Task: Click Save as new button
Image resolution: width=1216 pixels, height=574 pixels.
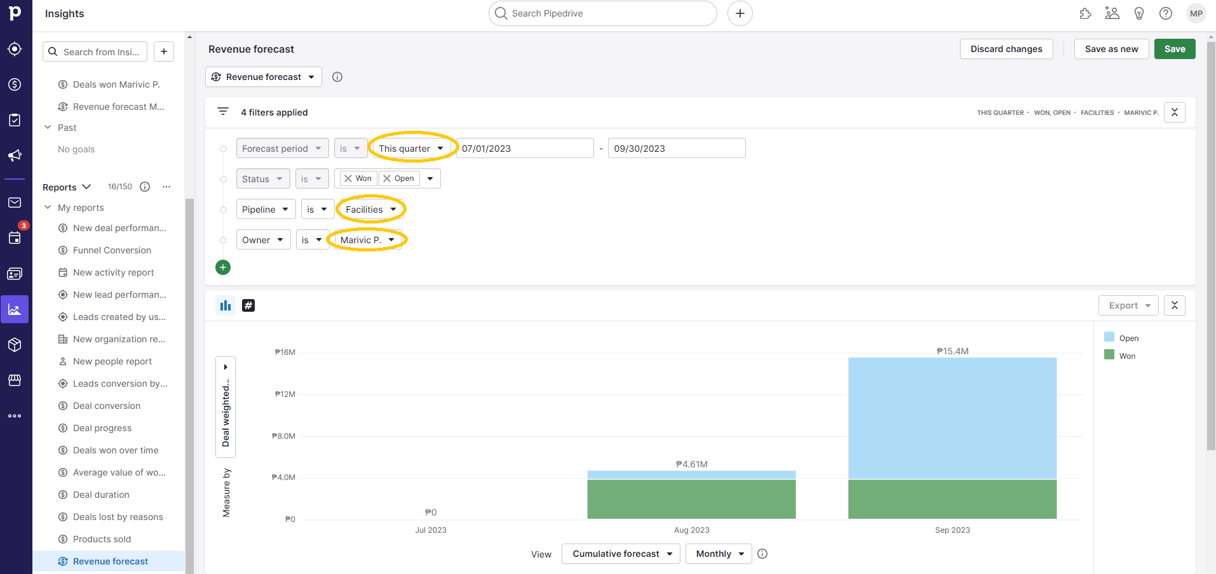Action: [1111, 49]
